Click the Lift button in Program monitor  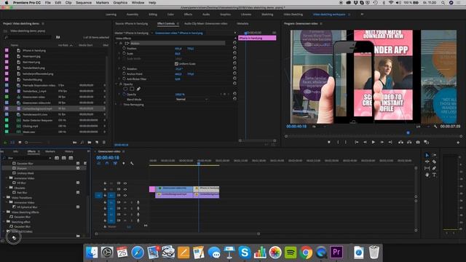[400, 143]
